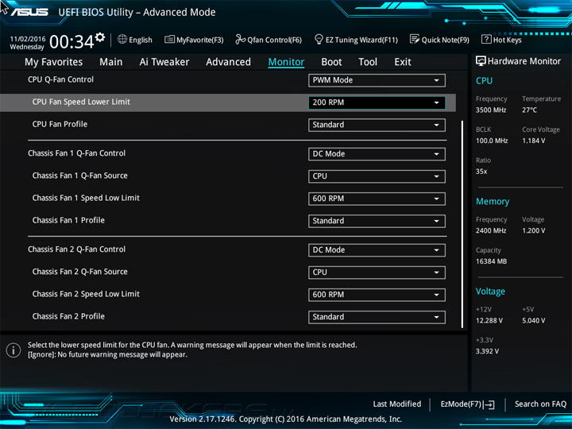Click English language button
The width and height of the screenshot is (572, 429).
pos(135,40)
